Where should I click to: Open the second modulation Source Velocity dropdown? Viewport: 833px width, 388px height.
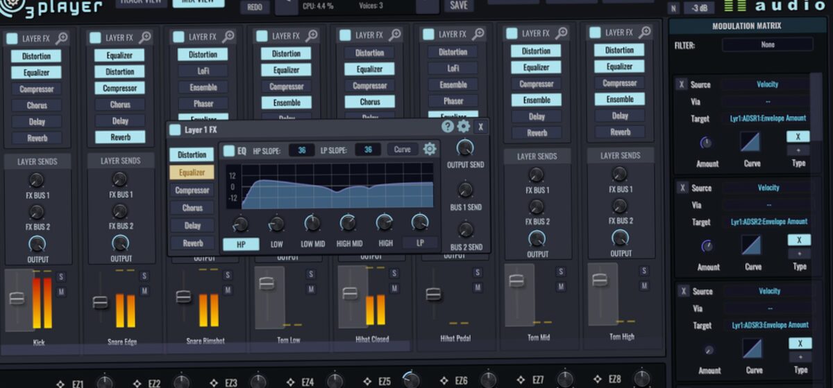[x=767, y=188]
